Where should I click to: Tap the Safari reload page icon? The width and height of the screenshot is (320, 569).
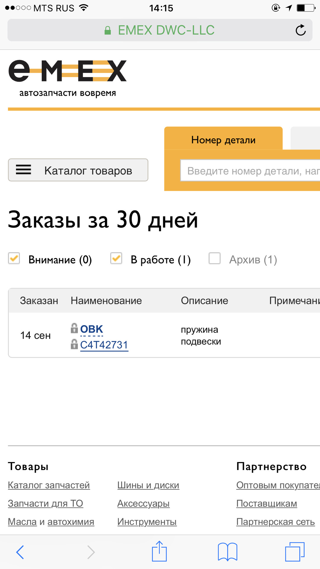[300, 30]
